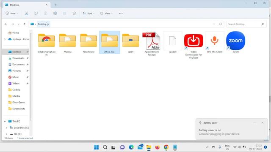Select the Zoom shortcut icon
Image resolution: width=271 pixels, height=152 pixels.
click(236, 42)
